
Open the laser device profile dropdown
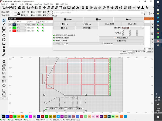[x=124, y=44]
